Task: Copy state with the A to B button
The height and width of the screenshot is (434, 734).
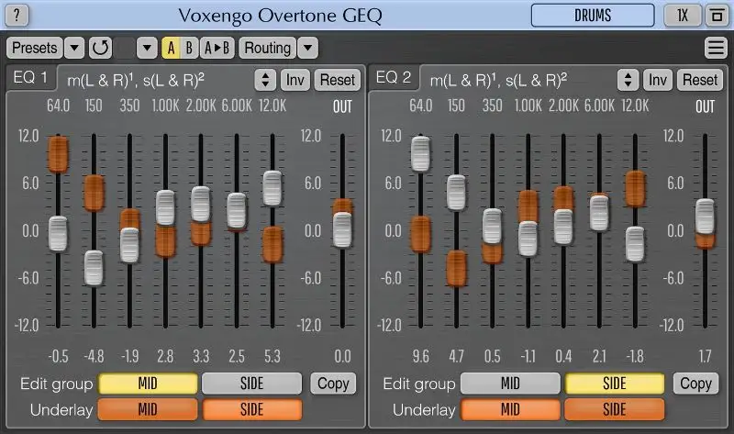Action: 217,48
